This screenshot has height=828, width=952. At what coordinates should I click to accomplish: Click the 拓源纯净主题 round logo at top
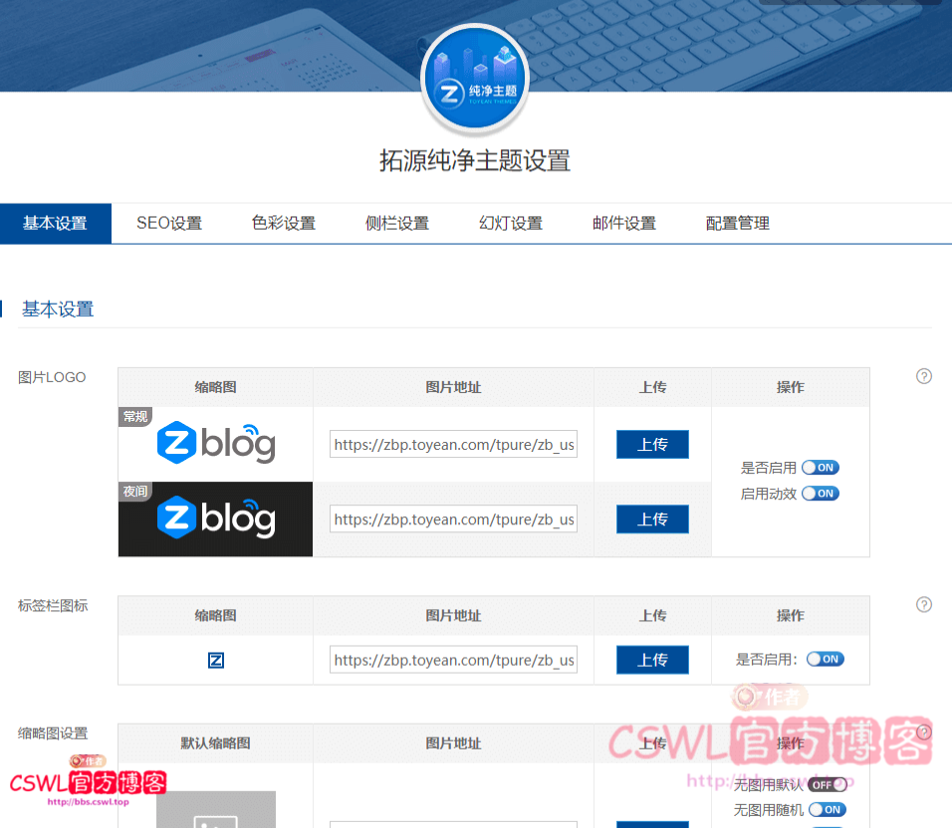click(475, 82)
